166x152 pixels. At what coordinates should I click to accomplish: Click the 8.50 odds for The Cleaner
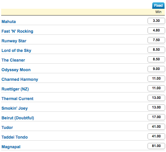[x=156, y=59]
